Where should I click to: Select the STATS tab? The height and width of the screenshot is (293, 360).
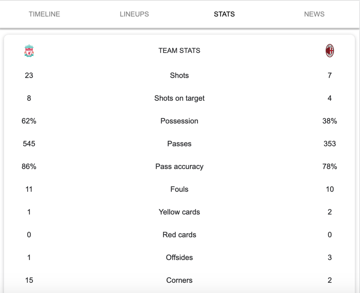click(x=224, y=14)
